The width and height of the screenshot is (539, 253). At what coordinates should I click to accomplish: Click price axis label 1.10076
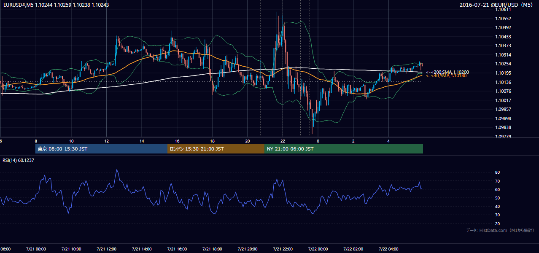coord(504,91)
